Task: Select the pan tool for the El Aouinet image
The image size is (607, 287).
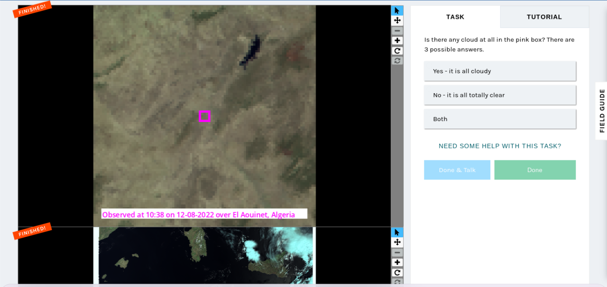Action: 397,20
